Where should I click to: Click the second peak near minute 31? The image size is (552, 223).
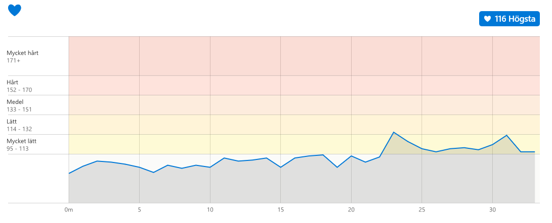point(506,135)
